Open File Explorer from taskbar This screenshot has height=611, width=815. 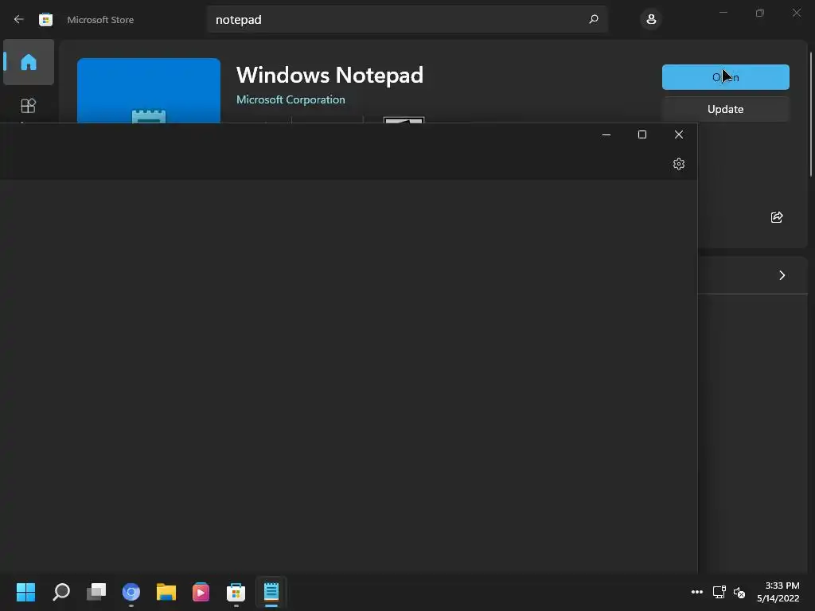166,592
